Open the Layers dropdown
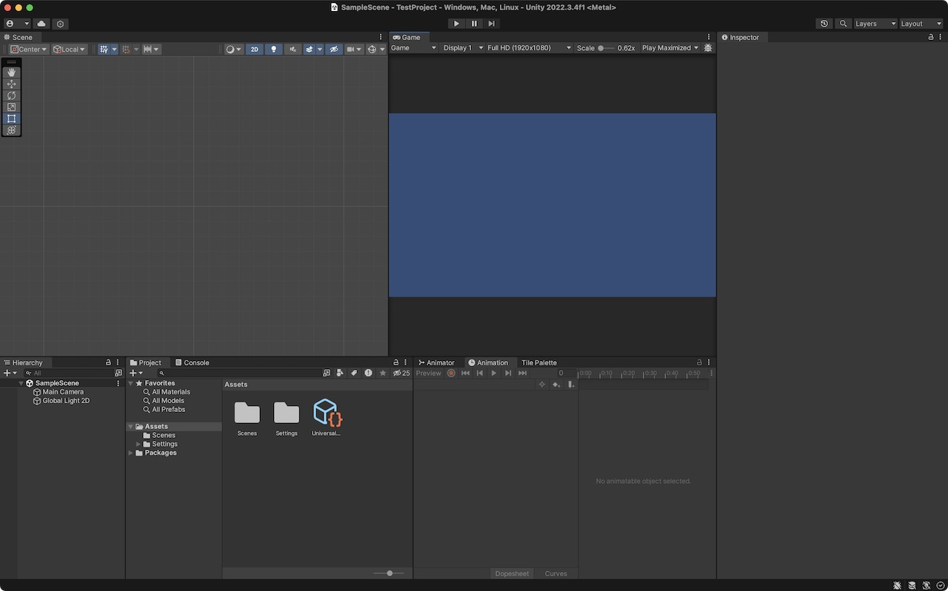The height and width of the screenshot is (591, 948). pos(875,24)
